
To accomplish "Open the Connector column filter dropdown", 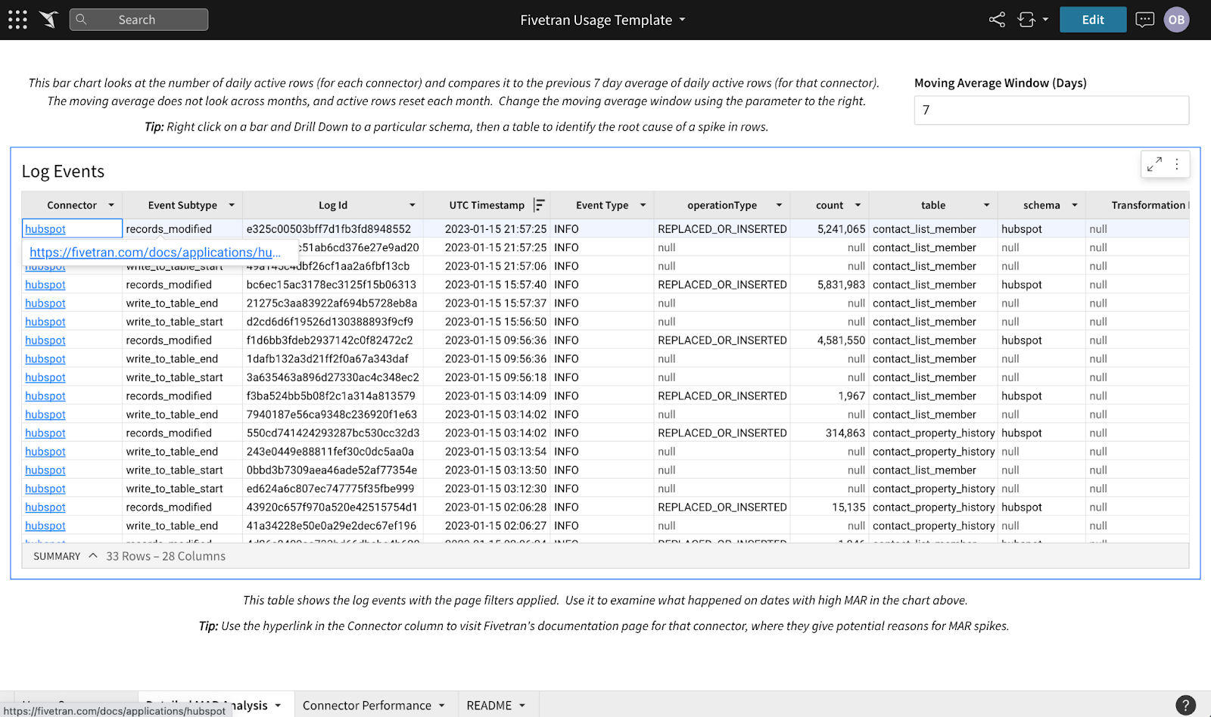I will (111, 204).
